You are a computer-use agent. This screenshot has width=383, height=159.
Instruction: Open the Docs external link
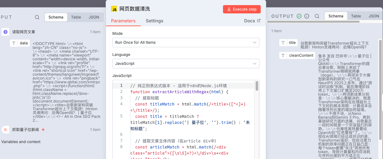(252, 21)
